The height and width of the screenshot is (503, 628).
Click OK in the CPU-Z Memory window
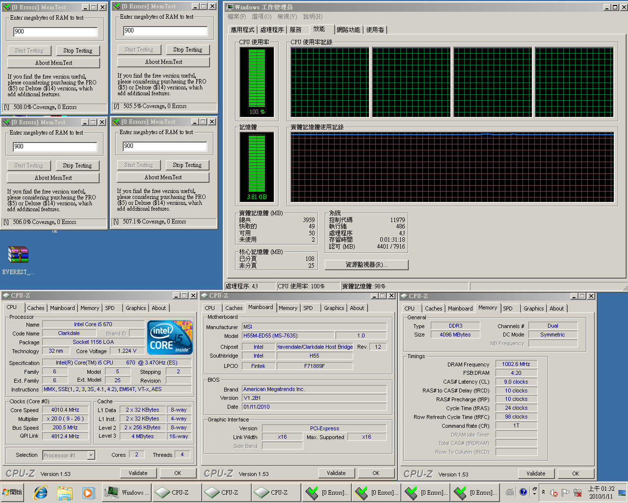576,474
